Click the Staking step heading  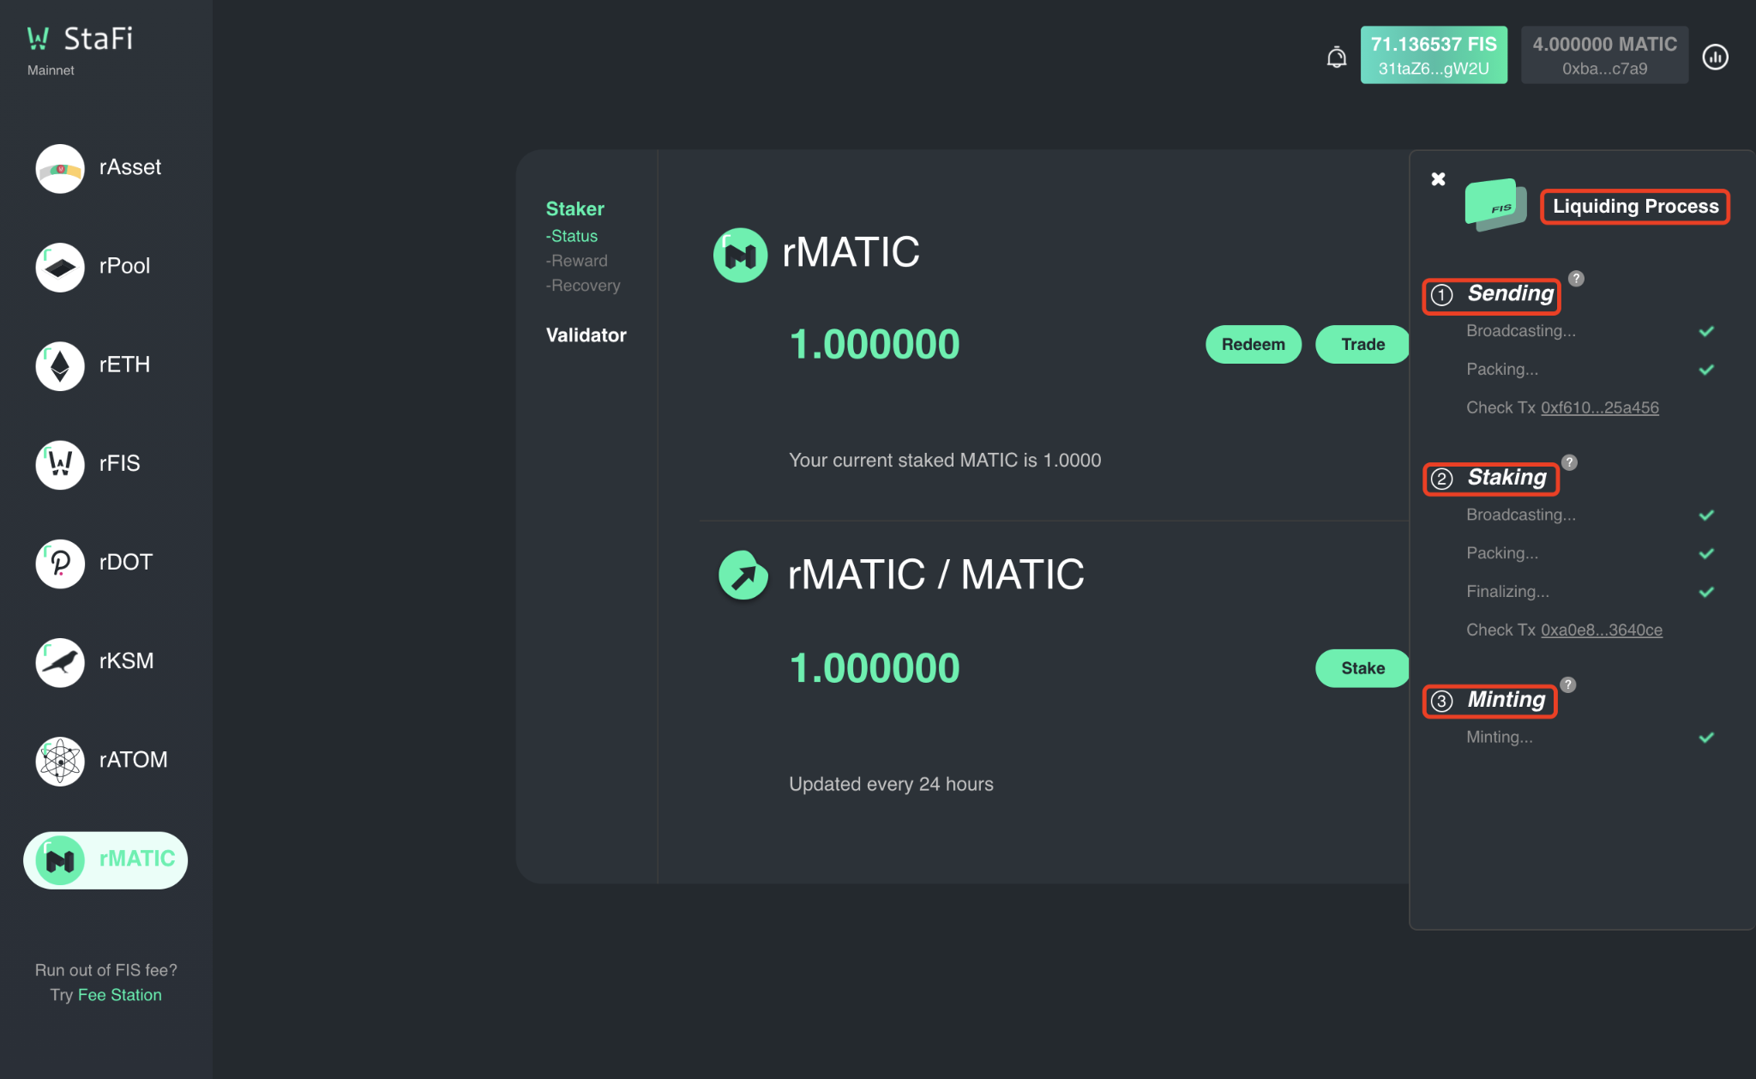1506,478
